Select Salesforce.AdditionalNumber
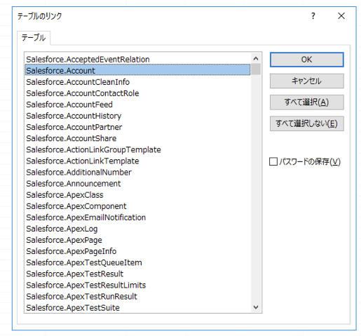Viewport: 361px width, 336px height. coord(138,173)
